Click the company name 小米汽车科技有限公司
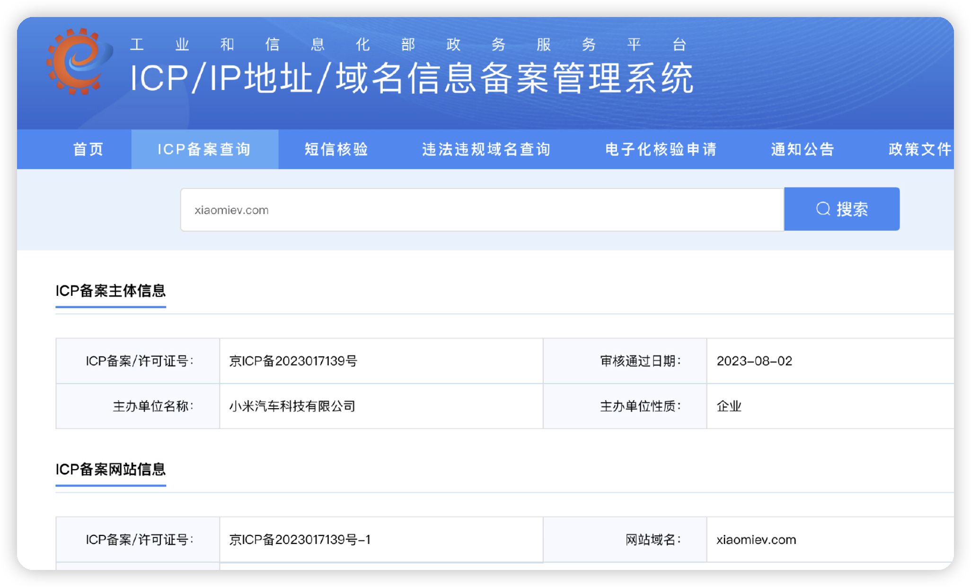 (x=291, y=406)
